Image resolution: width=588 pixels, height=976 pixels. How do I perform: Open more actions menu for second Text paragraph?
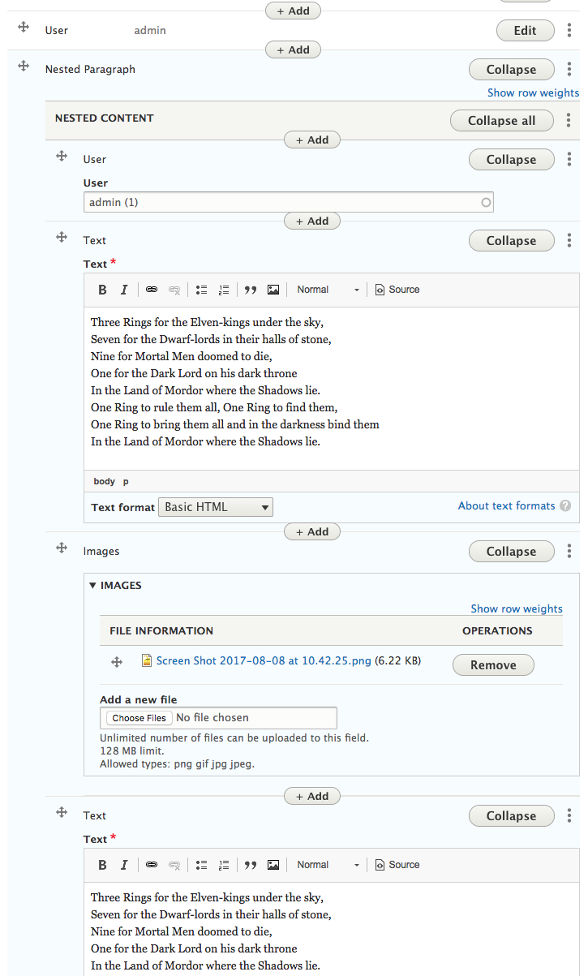[569, 816]
